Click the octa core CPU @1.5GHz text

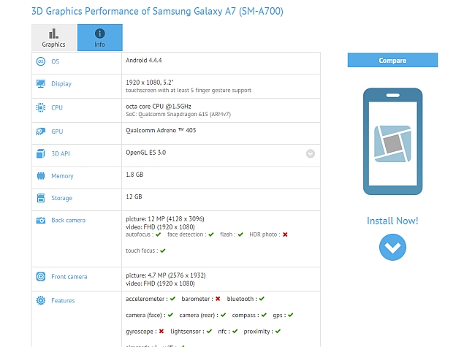tap(159, 107)
